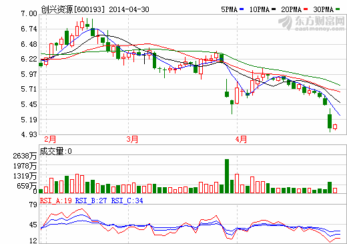Click the 5PMA legend label
347x244 pixels.
click(x=230, y=9)
